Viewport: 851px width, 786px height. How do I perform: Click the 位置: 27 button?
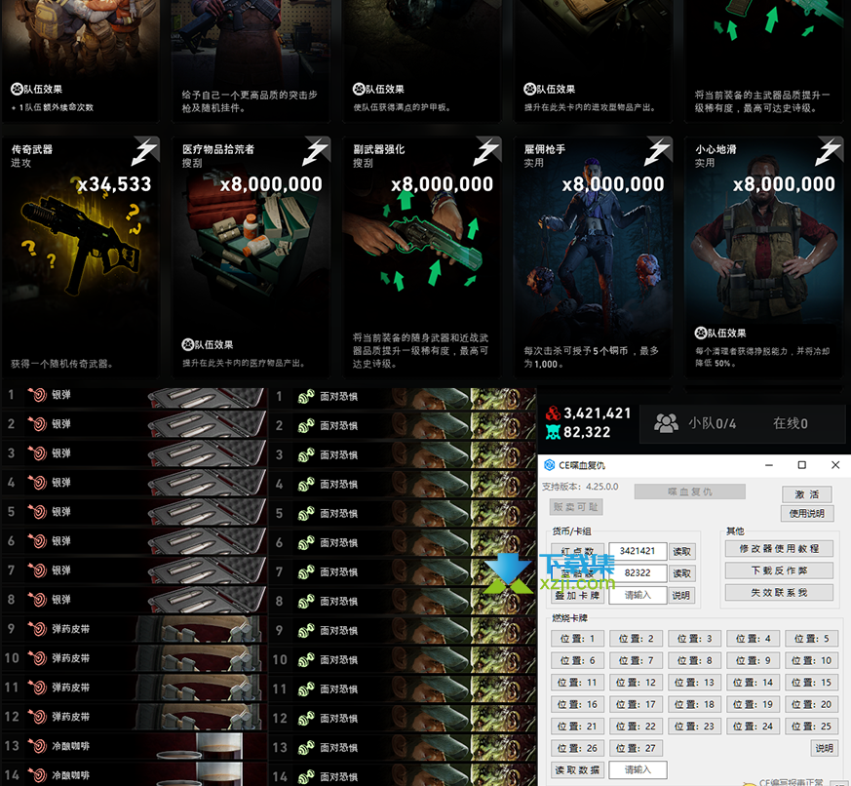click(x=636, y=749)
